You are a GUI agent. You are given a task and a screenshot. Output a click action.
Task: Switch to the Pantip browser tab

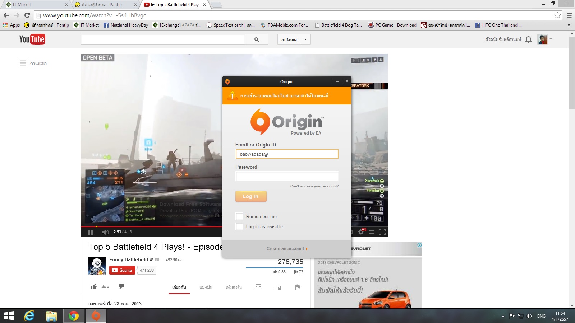pos(106,5)
